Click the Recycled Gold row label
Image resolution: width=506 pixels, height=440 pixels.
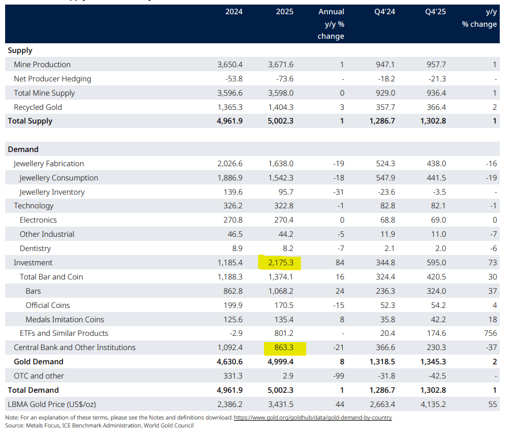38,107
